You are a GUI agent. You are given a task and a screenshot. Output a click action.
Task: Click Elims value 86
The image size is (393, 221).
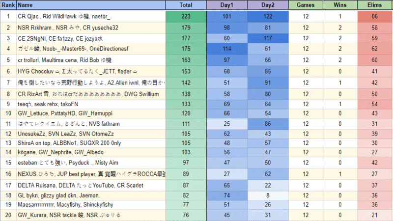(x=375, y=16)
